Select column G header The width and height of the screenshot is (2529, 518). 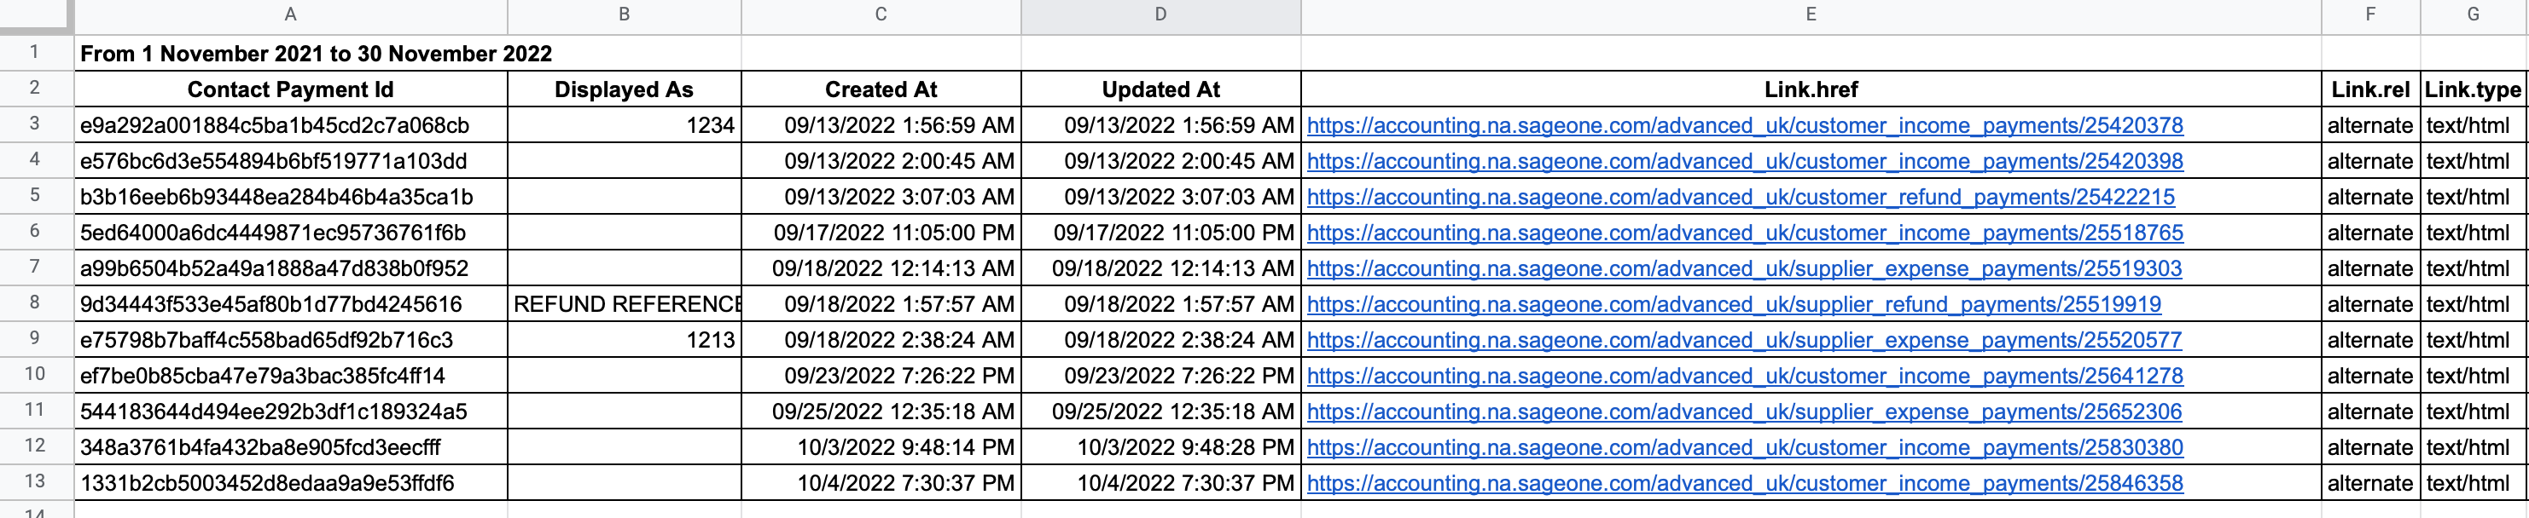point(2473,14)
